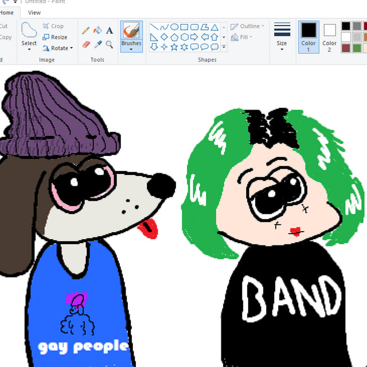
Task: Pick the Eraser tool
Action: [x=86, y=44]
